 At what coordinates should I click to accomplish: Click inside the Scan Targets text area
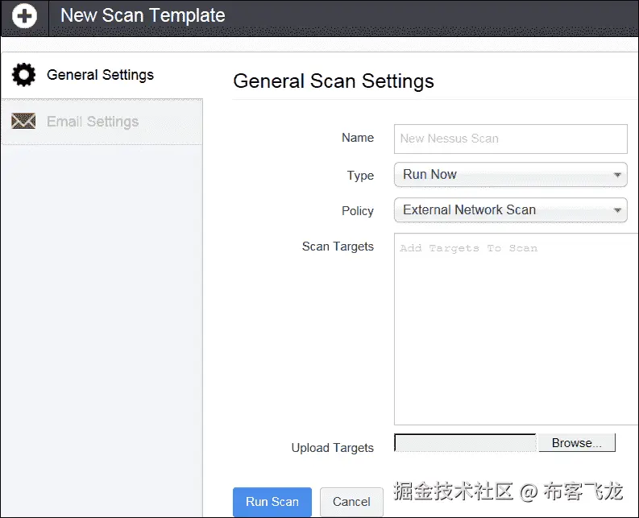516,329
